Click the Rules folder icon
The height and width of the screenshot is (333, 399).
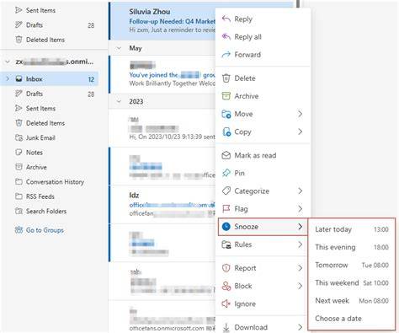226,244
